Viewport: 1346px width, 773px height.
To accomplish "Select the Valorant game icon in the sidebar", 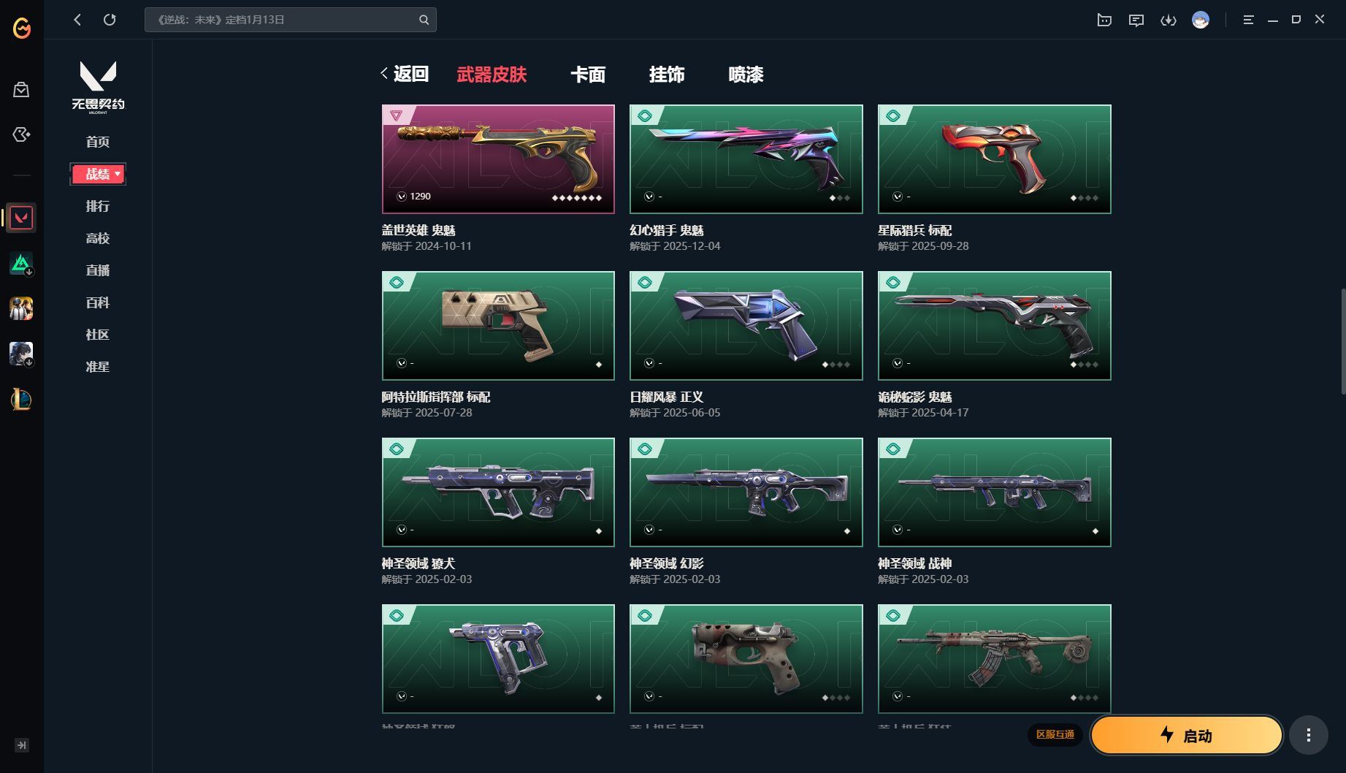I will coord(21,218).
